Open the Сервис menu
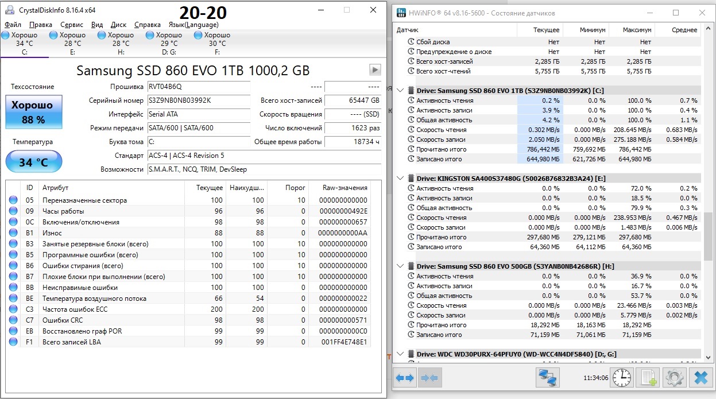Screen dimensions: 716x399 tap(72, 25)
